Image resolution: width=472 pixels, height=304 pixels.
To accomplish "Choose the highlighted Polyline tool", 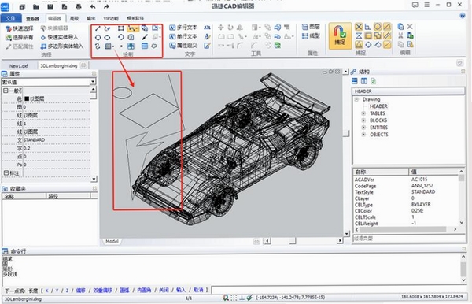I will (x=132, y=28).
